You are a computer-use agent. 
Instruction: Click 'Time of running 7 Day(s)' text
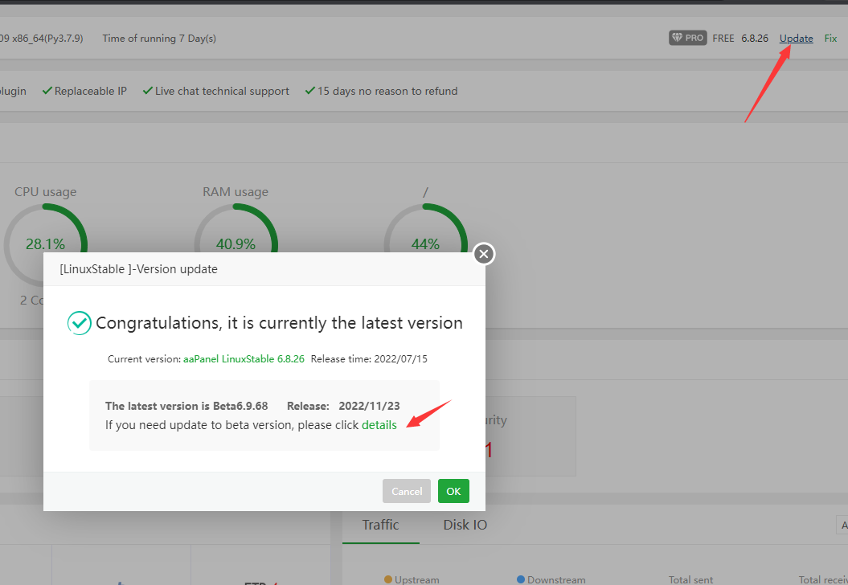pos(159,39)
